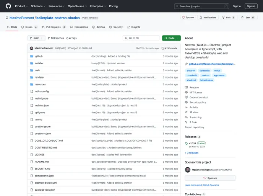The image size is (263, 196).
Task: Expand the Resources menu
Action: point(57,6)
